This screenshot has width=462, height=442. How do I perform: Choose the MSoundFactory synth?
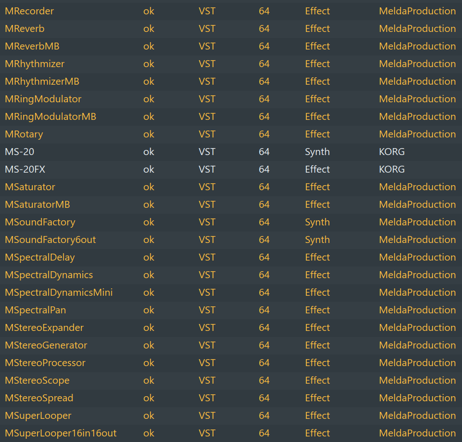40,222
